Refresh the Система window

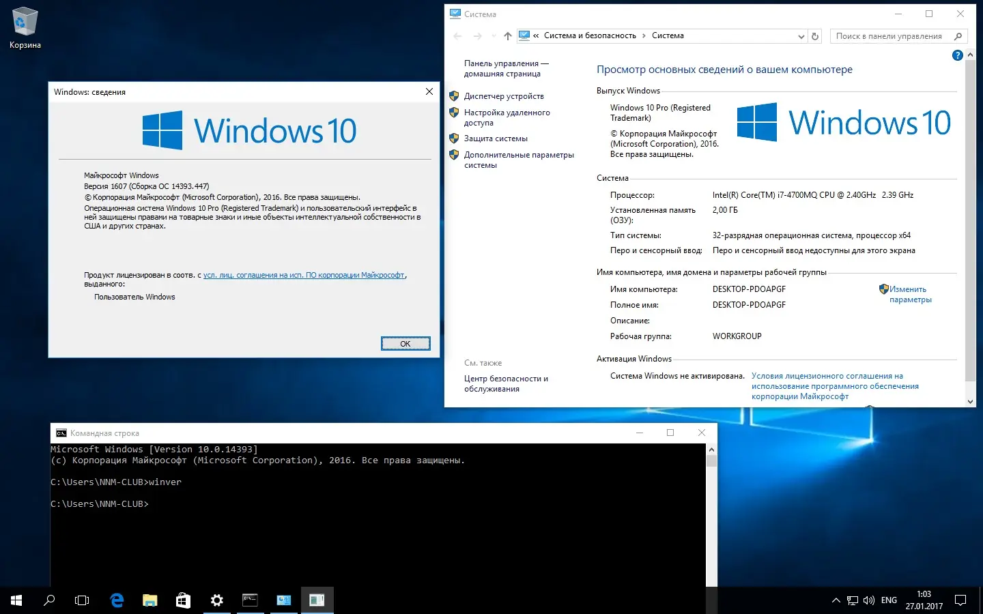tap(815, 36)
